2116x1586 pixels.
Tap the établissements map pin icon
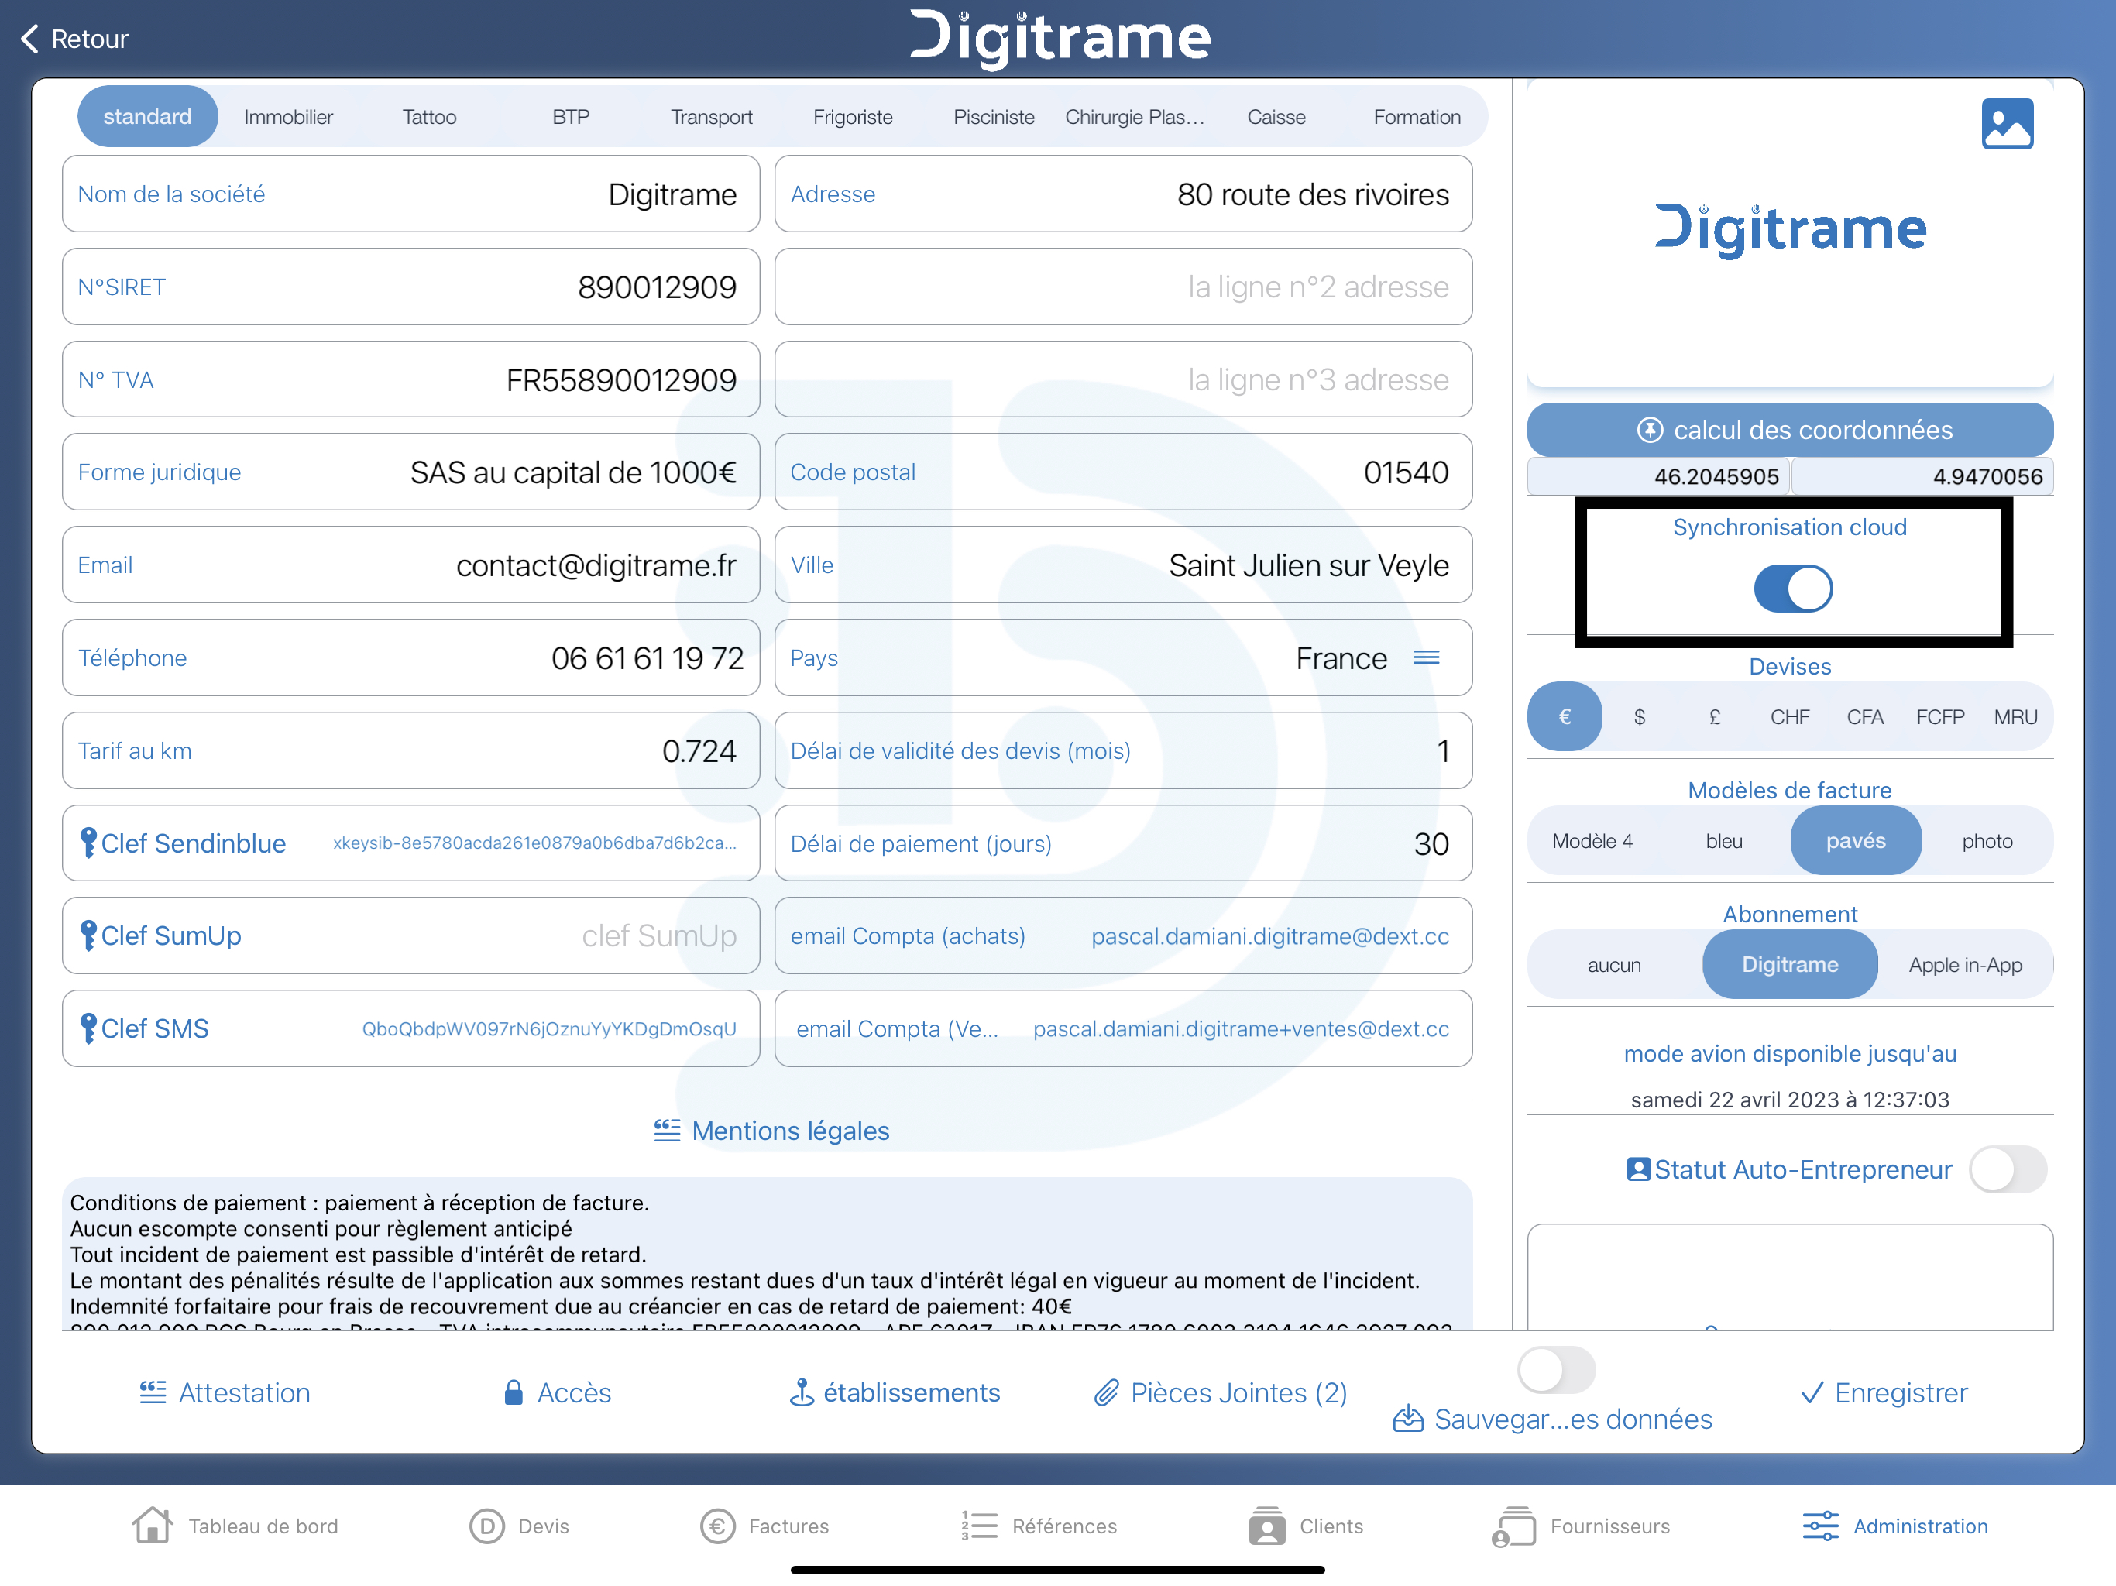coord(802,1392)
